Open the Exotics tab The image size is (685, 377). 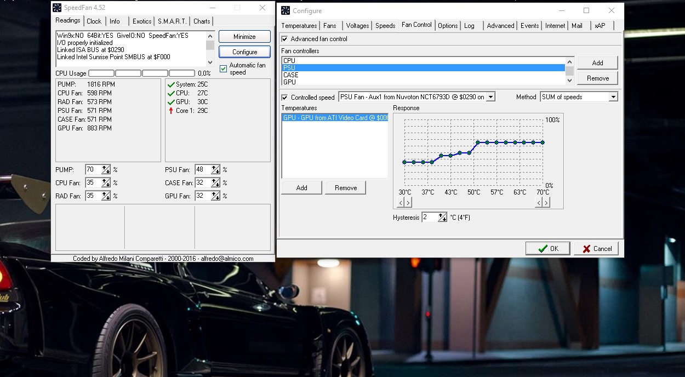pyautogui.click(x=142, y=21)
